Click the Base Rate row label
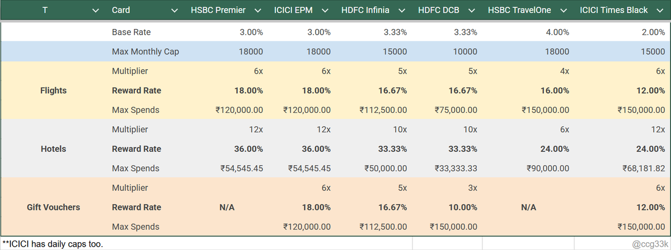Viewport: 671px width, 250px height. tap(132, 32)
